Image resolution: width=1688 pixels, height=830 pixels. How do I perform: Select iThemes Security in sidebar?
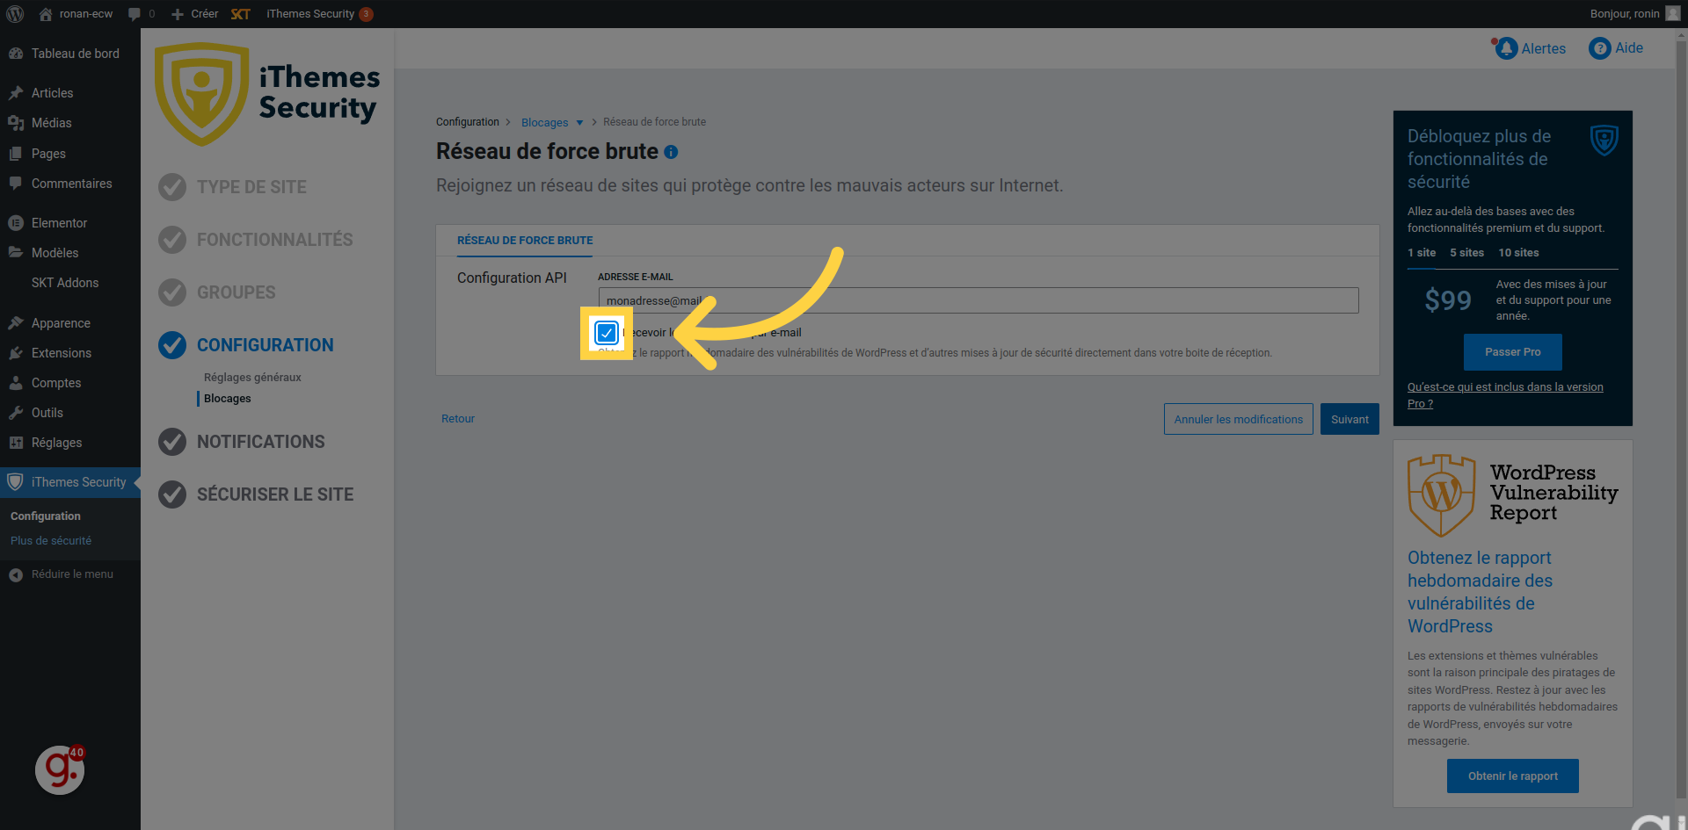pos(70,482)
